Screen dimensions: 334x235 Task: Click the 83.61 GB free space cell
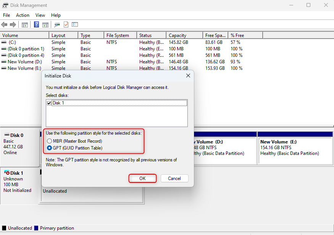pyautogui.click(x=214, y=42)
